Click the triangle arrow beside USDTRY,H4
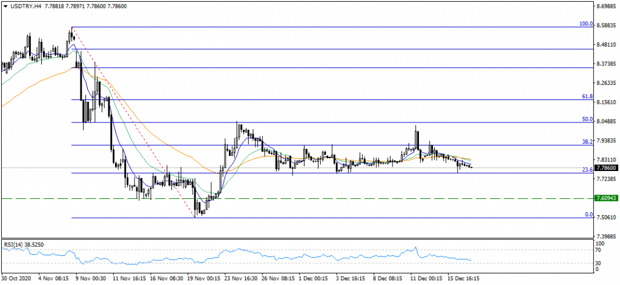Viewport: 620px width, 285px height. click(x=5, y=5)
